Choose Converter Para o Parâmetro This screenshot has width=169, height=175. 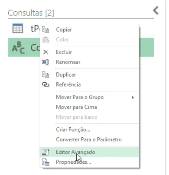pyautogui.click(x=90, y=139)
